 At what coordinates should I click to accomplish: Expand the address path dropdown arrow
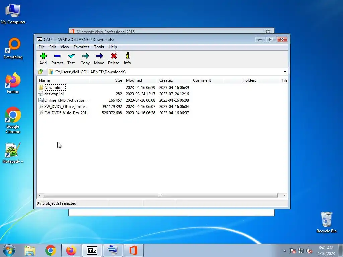coord(285,72)
